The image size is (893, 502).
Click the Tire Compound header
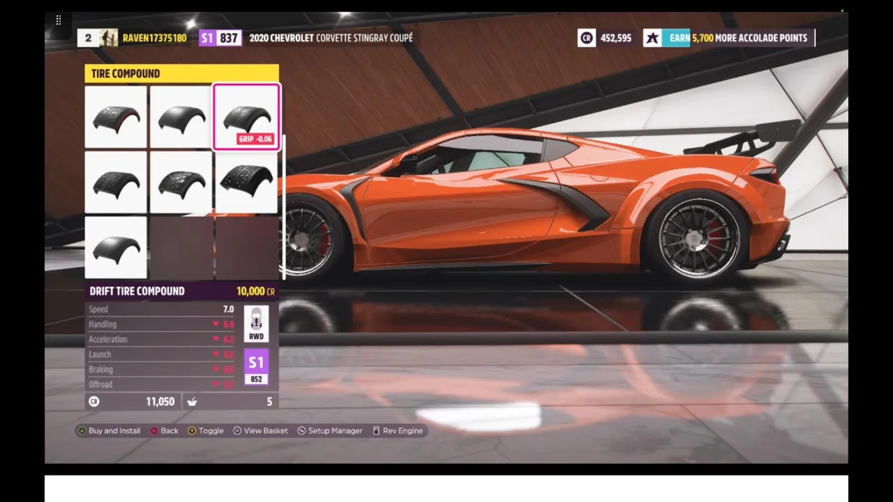181,73
